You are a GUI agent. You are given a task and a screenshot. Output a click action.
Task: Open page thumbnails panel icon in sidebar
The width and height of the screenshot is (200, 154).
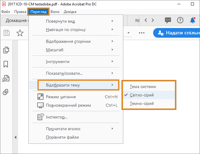point(6,50)
